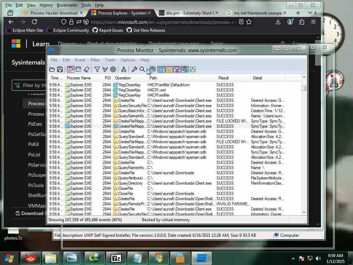Image resolution: width=353 pixels, height=265 pixels.
Task: Click the Save icon in Process Monitor toolbar
Action: [60, 69]
